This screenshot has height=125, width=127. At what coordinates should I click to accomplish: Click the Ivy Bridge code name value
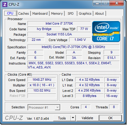pos(44,29)
